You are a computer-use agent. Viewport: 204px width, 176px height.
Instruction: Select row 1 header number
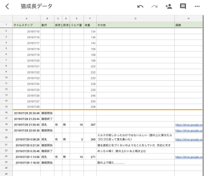[x=6, y=25]
